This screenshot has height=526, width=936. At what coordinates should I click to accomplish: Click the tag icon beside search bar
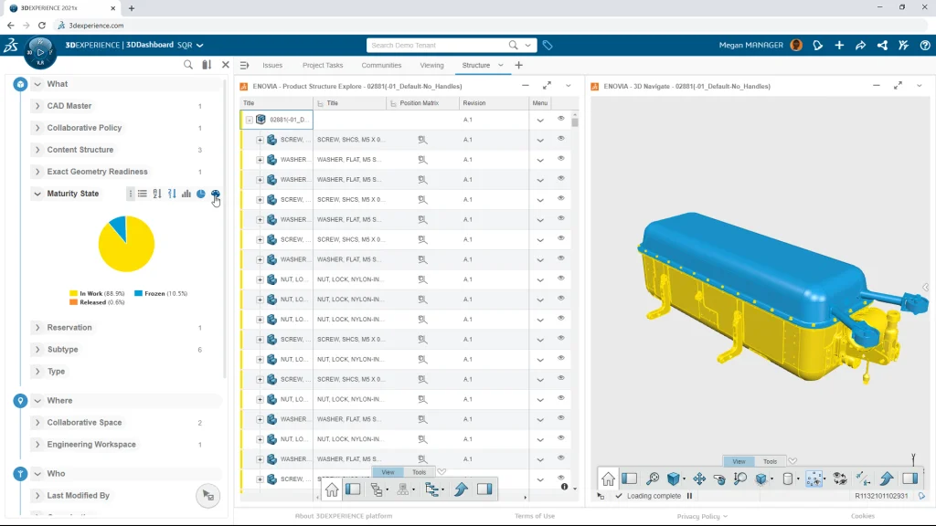[548, 45]
